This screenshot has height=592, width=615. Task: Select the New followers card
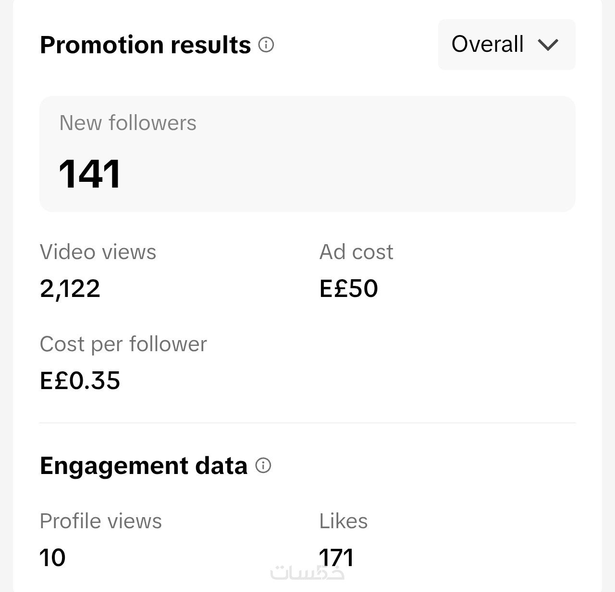coord(307,154)
